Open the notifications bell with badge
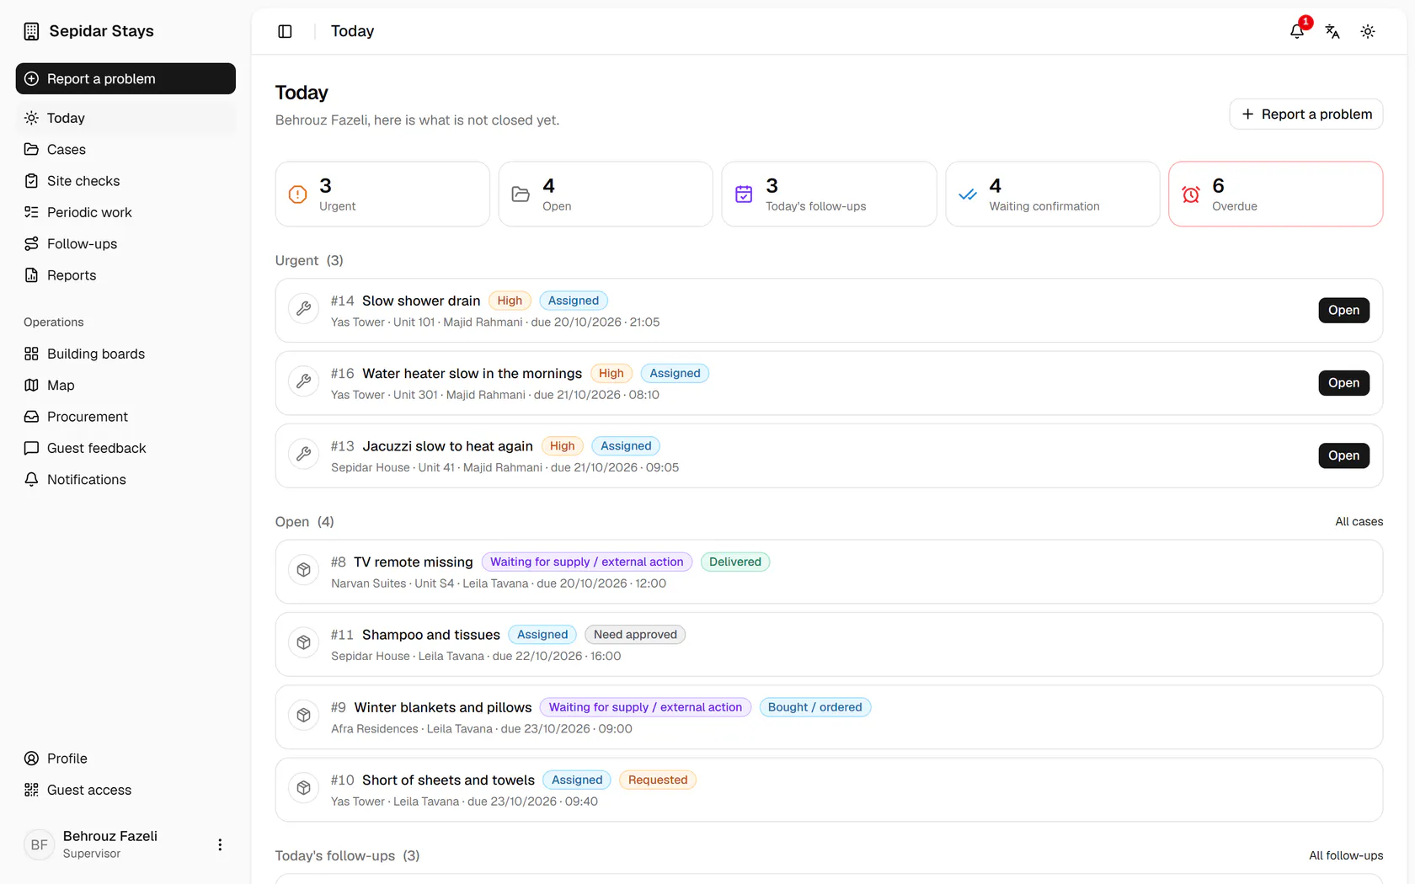 tap(1297, 31)
